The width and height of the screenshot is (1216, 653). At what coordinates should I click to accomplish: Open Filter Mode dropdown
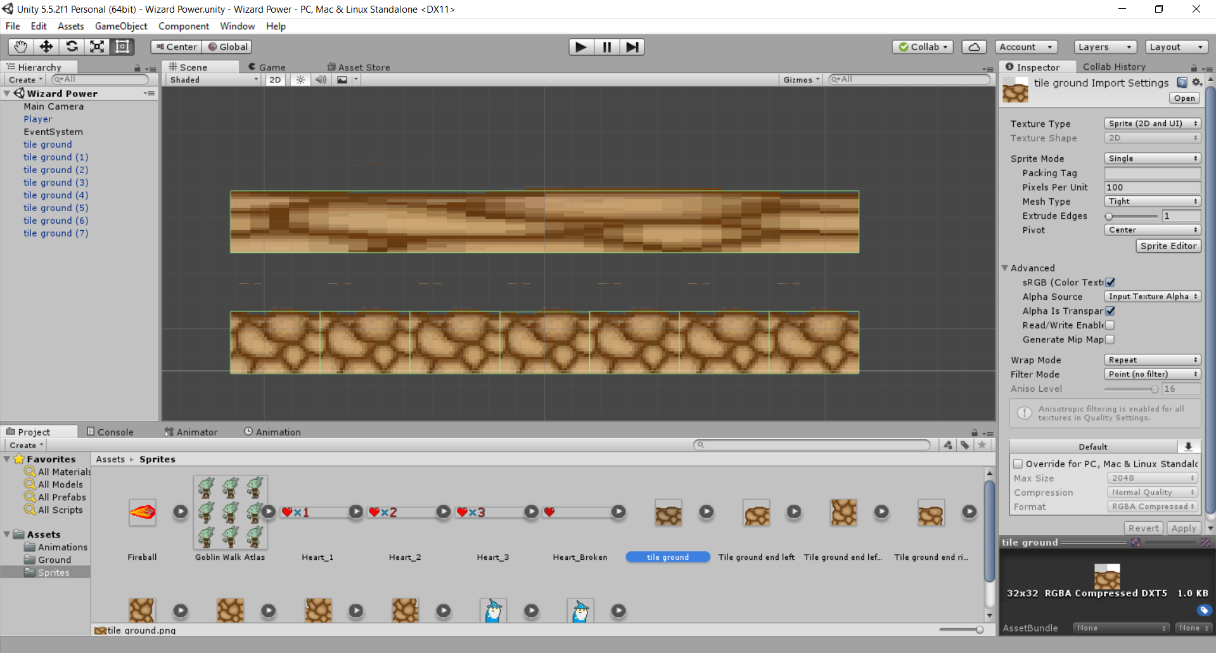(1152, 375)
